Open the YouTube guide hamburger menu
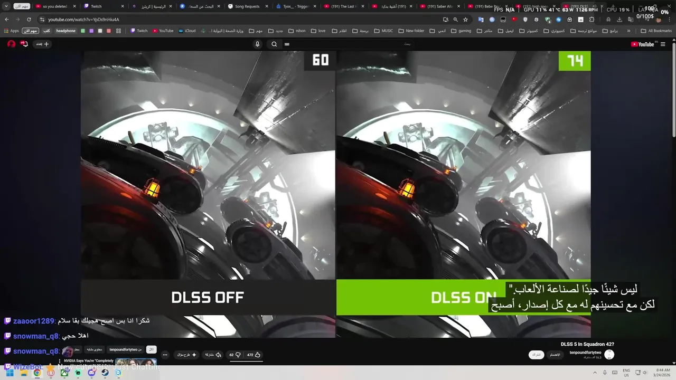676x380 pixels. point(663,44)
